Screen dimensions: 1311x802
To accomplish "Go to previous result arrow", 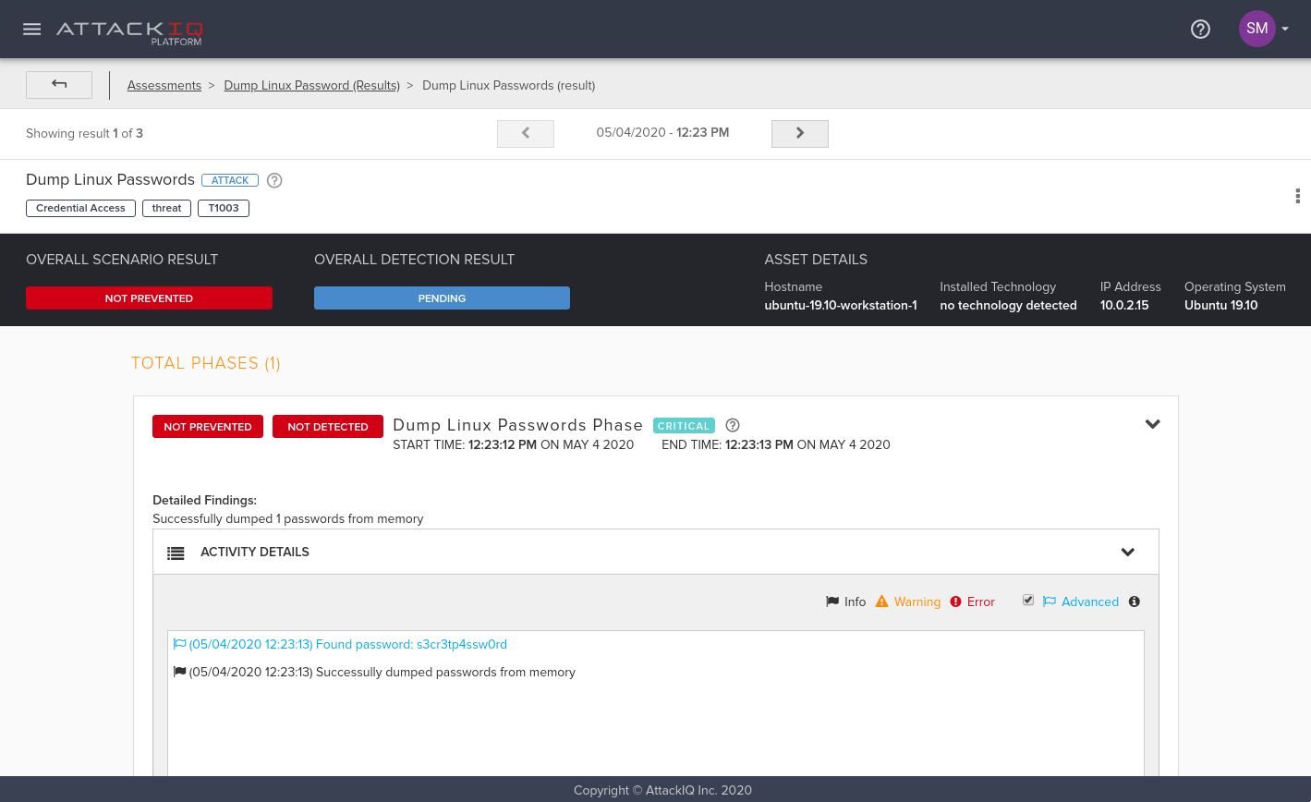I will point(526,133).
